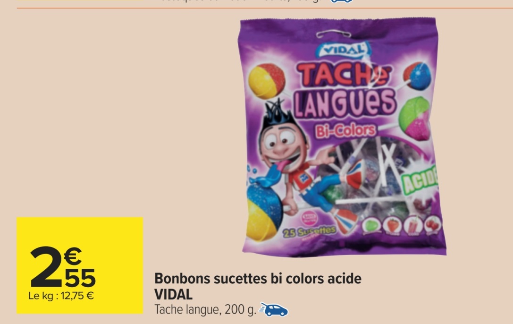Click the yellow price tag showing 2€55
The image size is (513, 324).
coord(80,265)
